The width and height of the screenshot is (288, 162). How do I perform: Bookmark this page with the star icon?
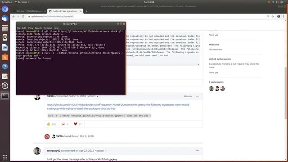click(273, 16)
